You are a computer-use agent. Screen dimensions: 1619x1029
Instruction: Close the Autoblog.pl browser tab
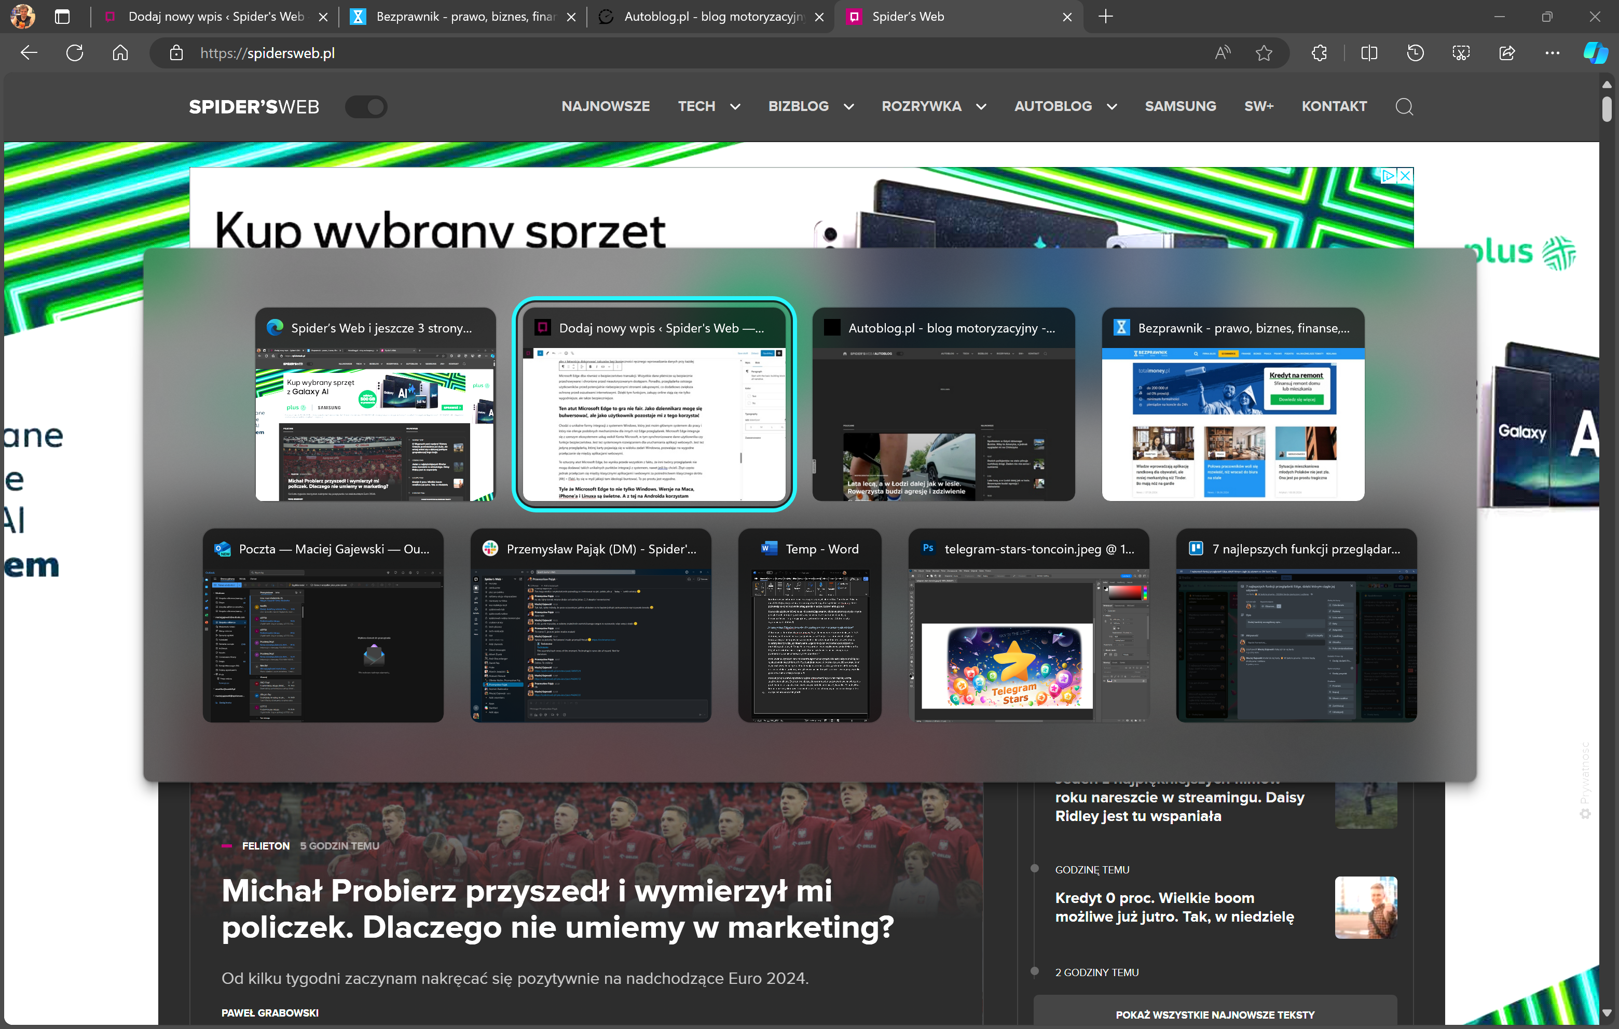click(x=819, y=17)
